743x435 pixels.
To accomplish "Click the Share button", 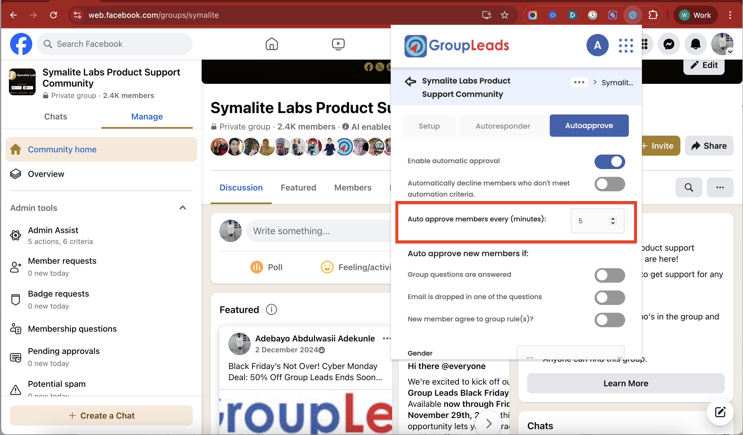I will pyautogui.click(x=709, y=146).
